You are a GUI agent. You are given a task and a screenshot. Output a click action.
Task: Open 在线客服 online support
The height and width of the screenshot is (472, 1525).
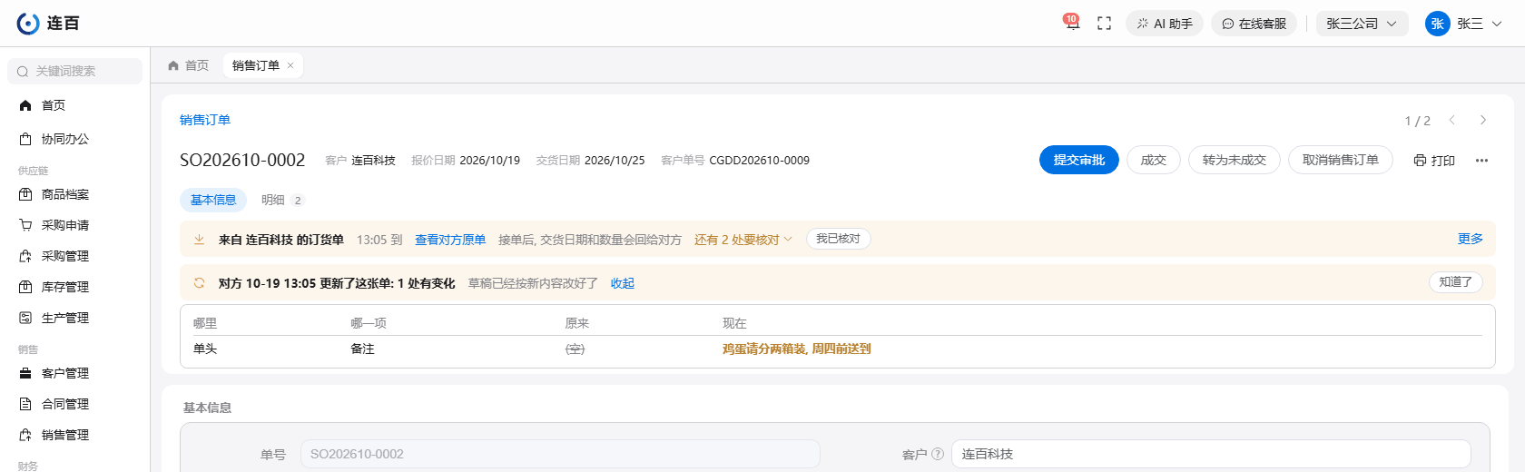[1254, 24]
